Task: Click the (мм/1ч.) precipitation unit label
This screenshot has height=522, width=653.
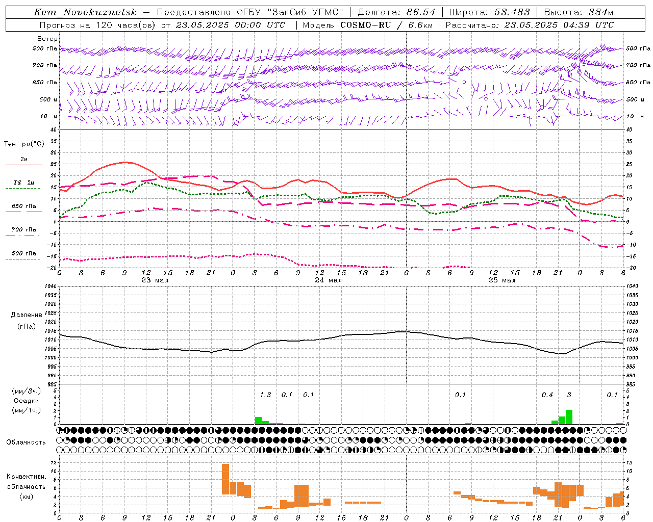Action: [x=27, y=410]
